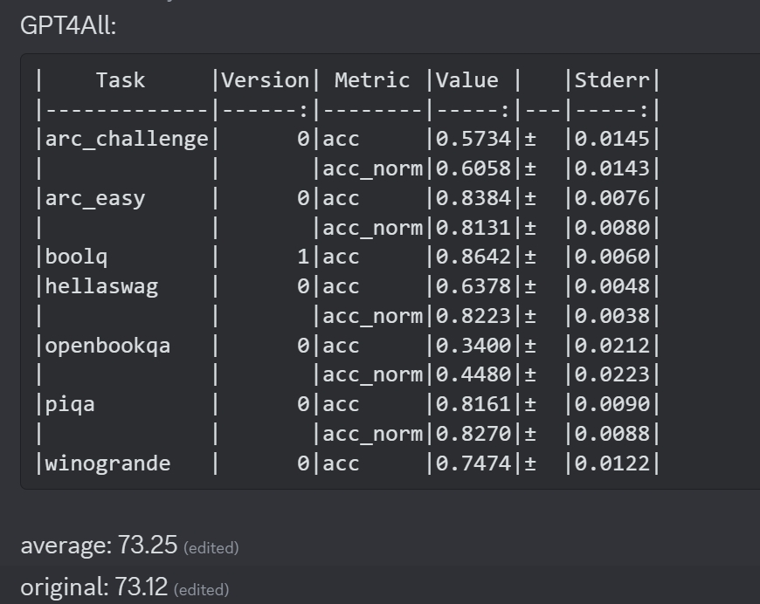Screen dimensions: 760x604
Task: Click the Stderr column header
Action: coord(611,80)
